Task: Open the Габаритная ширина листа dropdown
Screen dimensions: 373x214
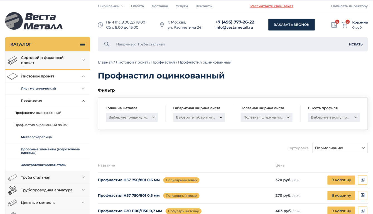Action: pyautogui.click(x=199, y=117)
